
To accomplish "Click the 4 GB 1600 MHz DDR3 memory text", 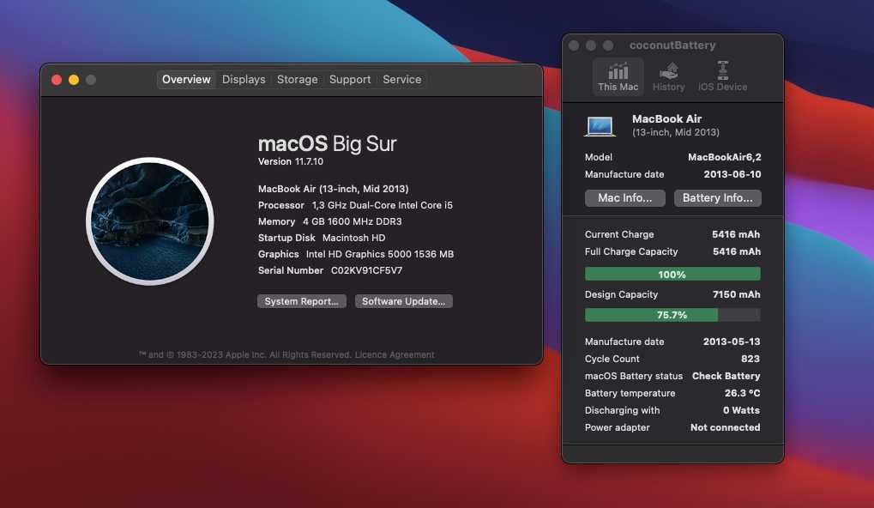I will point(352,221).
